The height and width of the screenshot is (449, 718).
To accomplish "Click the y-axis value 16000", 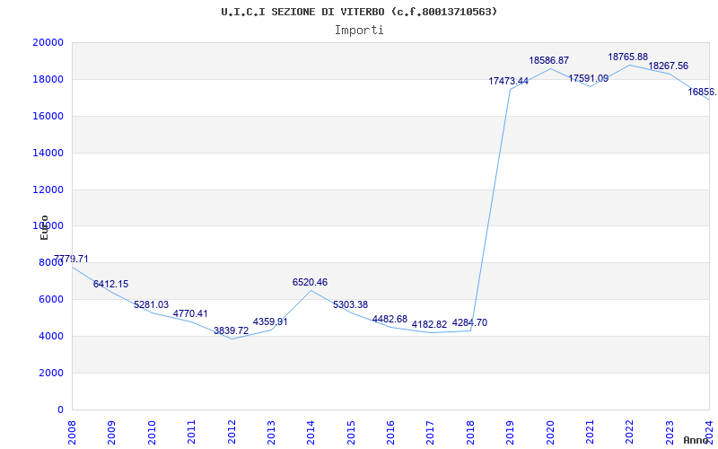I will [48, 116].
